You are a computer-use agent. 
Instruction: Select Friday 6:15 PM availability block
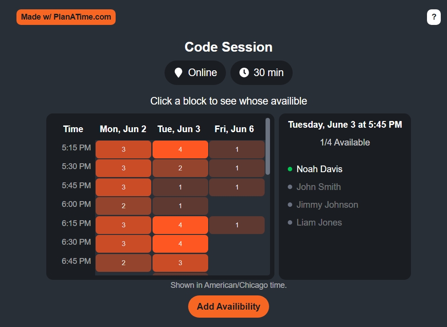coord(237,225)
